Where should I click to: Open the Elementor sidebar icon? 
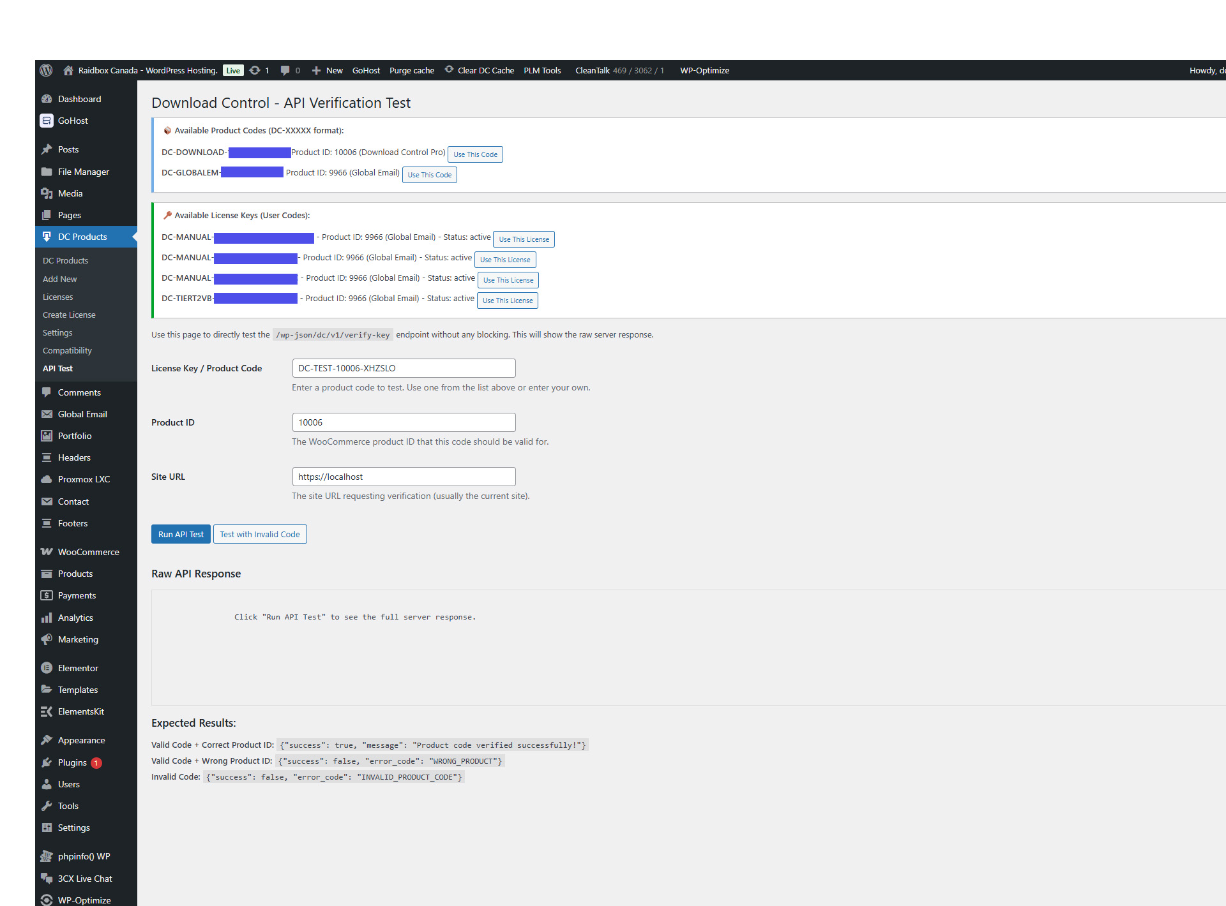47,668
